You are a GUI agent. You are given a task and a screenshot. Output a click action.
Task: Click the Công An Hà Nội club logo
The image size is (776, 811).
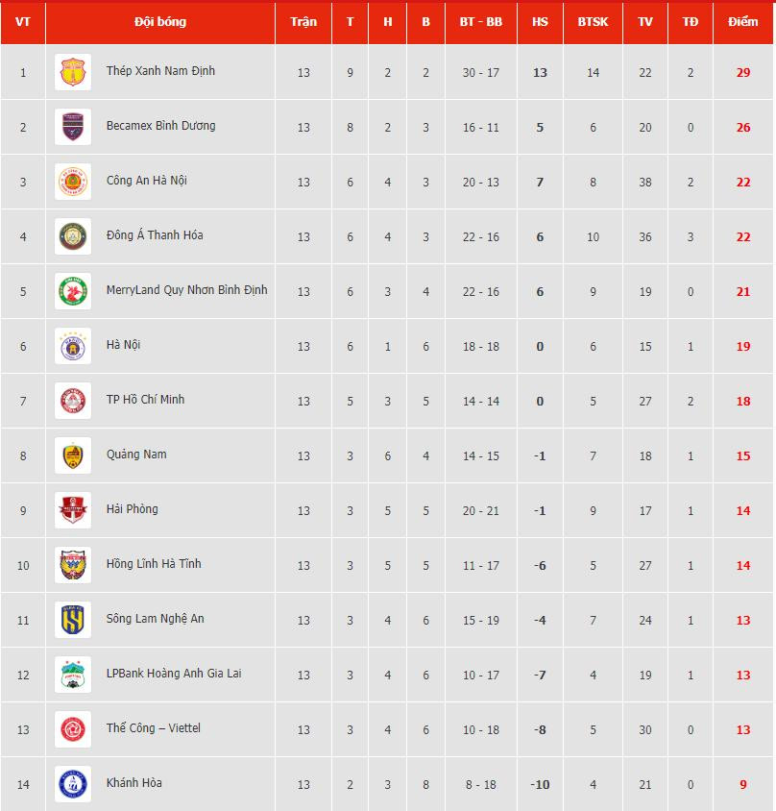(x=73, y=182)
